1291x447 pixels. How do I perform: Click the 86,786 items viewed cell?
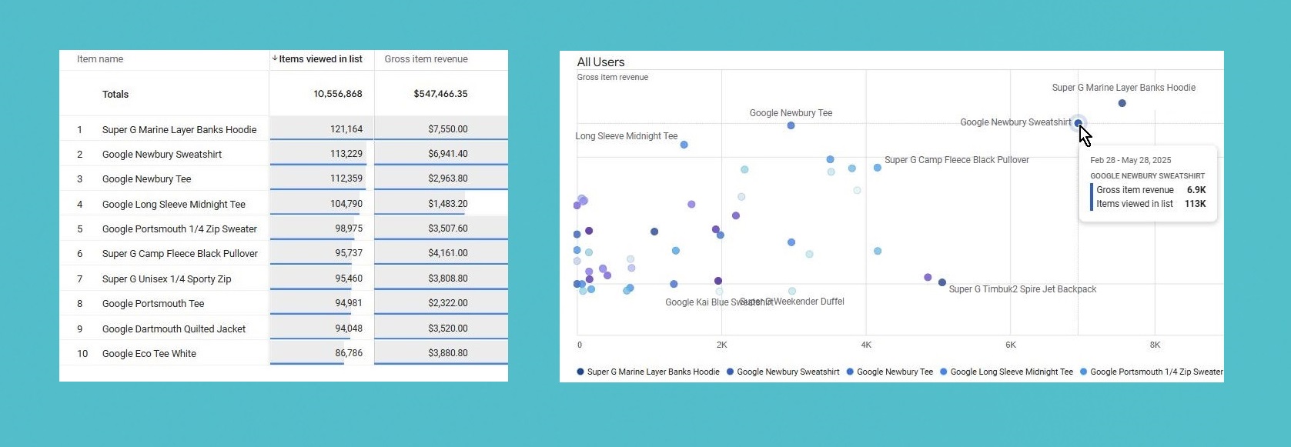click(349, 353)
